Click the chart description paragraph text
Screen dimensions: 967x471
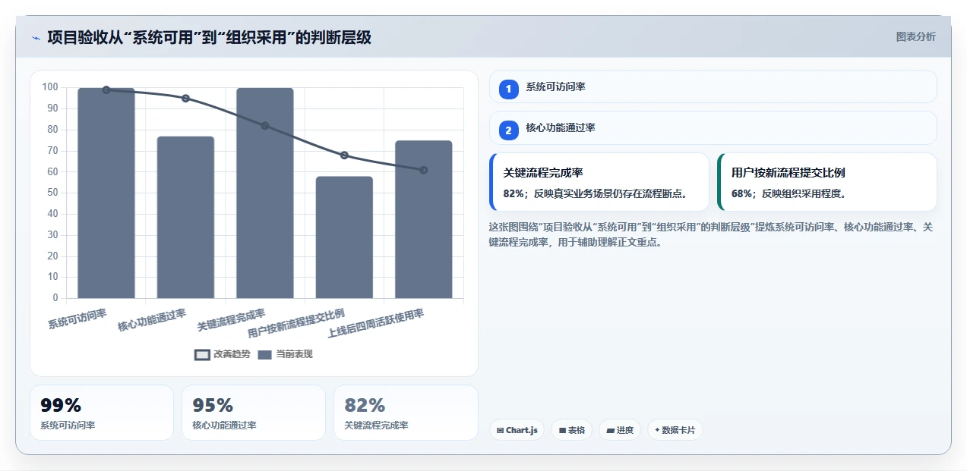coord(711,235)
